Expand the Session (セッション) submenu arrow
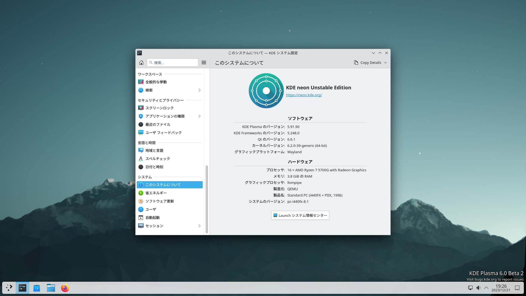This screenshot has width=526, height=296. (199, 226)
